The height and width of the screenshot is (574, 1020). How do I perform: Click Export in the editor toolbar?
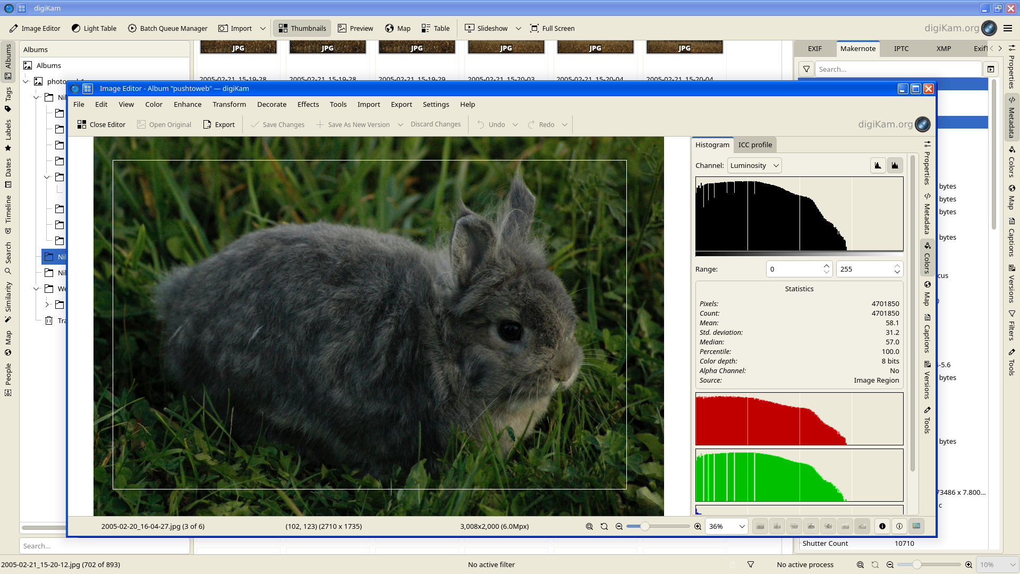pos(219,124)
